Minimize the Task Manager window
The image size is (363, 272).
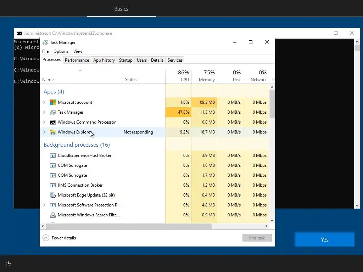pos(235,42)
